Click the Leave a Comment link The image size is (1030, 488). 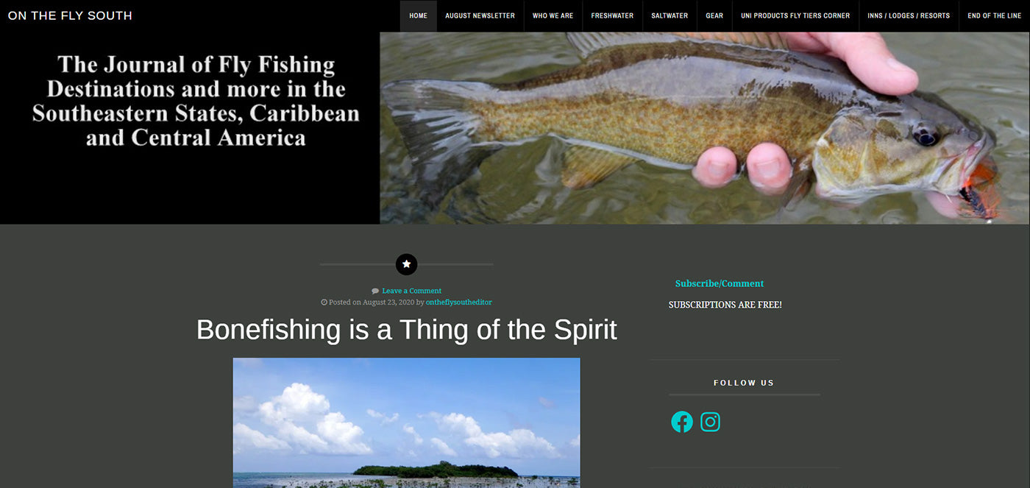(411, 291)
